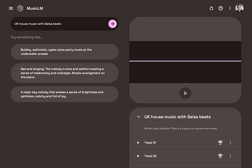Screen dimensions: 252x168
Task: Award trophy to Track 02
Action: coord(220,156)
